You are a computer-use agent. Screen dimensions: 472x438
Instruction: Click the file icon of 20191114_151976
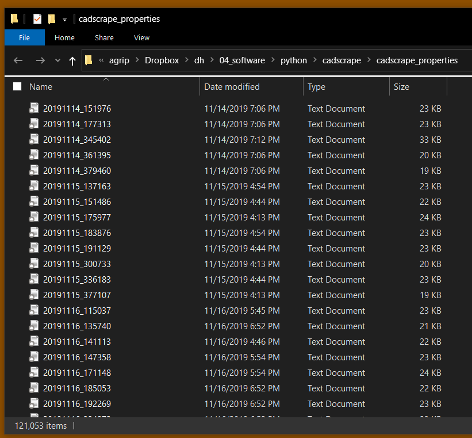click(34, 108)
